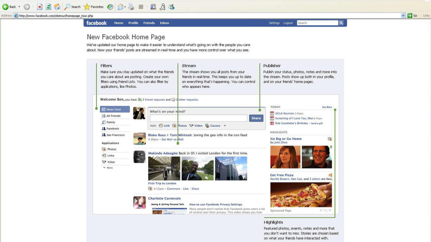Open How to use Facebook Privacy Settings
Image resolution: width=431 pixels, height=242 pixels.
point(215,204)
